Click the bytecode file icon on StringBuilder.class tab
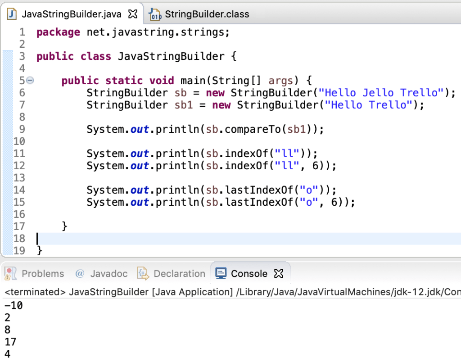Screen dimensions: 461x362 coord(155,14)
